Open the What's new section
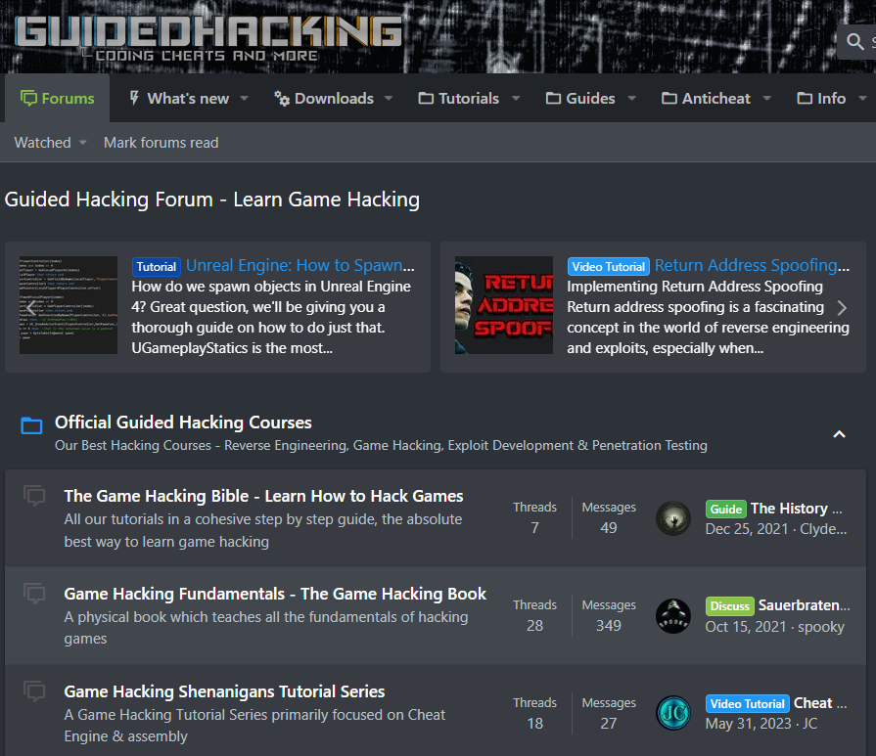 (179, 98)
